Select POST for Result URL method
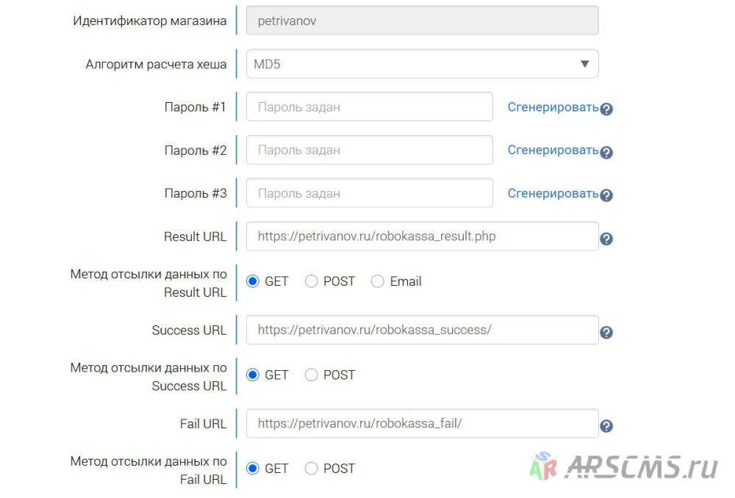This screenshot has height=498, width=735. click(311, 281)
